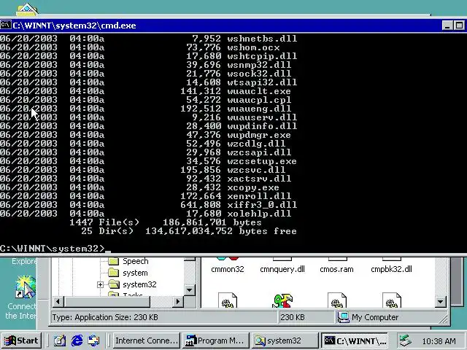The image size is (467, 350).
Task: Click the system tray icon beside the clock
Action: coord(406,341)
